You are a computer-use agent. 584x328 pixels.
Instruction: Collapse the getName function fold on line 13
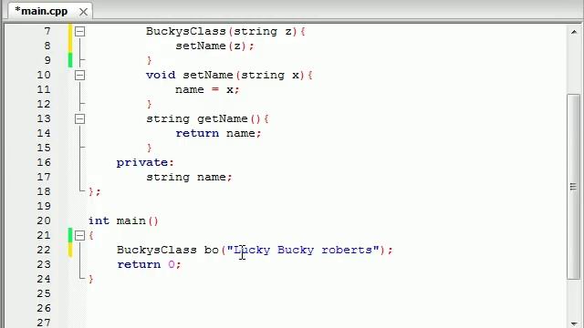[x=79, y=119]
